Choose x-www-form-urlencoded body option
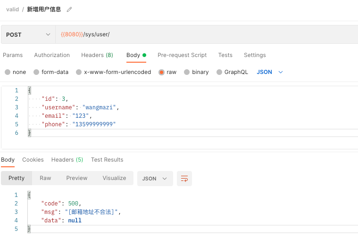 [79, 72]
